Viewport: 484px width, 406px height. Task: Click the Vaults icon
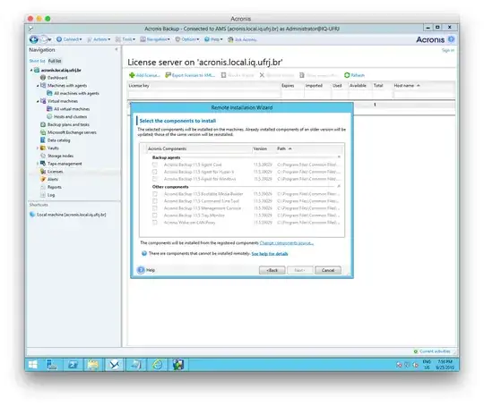click(x=43, y=148)
